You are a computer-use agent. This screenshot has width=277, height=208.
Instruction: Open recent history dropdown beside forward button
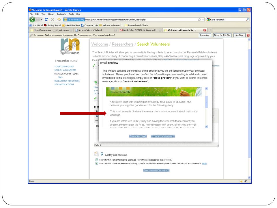(x=41, y=19)
